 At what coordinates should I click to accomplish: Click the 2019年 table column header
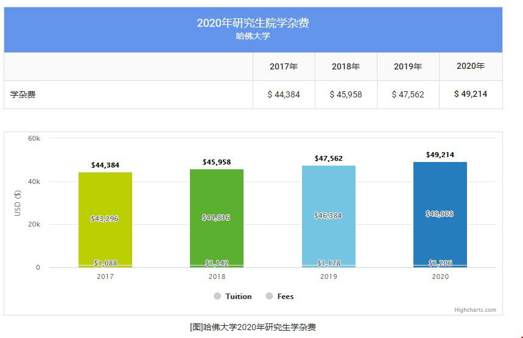pyautogui.click(x=408, y=66)
